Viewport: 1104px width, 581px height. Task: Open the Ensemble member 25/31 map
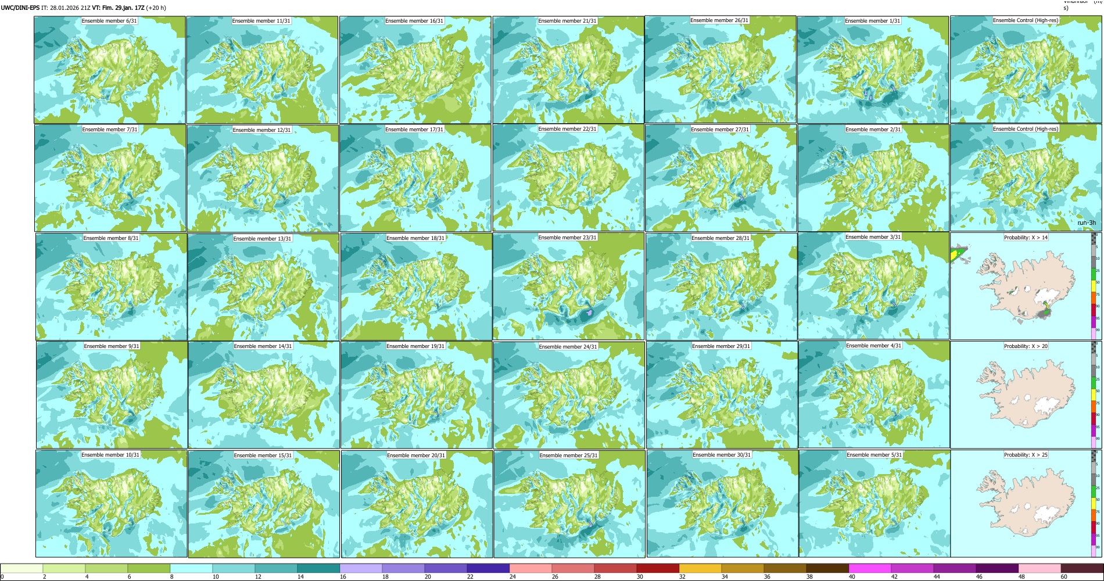tap(569, 504)
